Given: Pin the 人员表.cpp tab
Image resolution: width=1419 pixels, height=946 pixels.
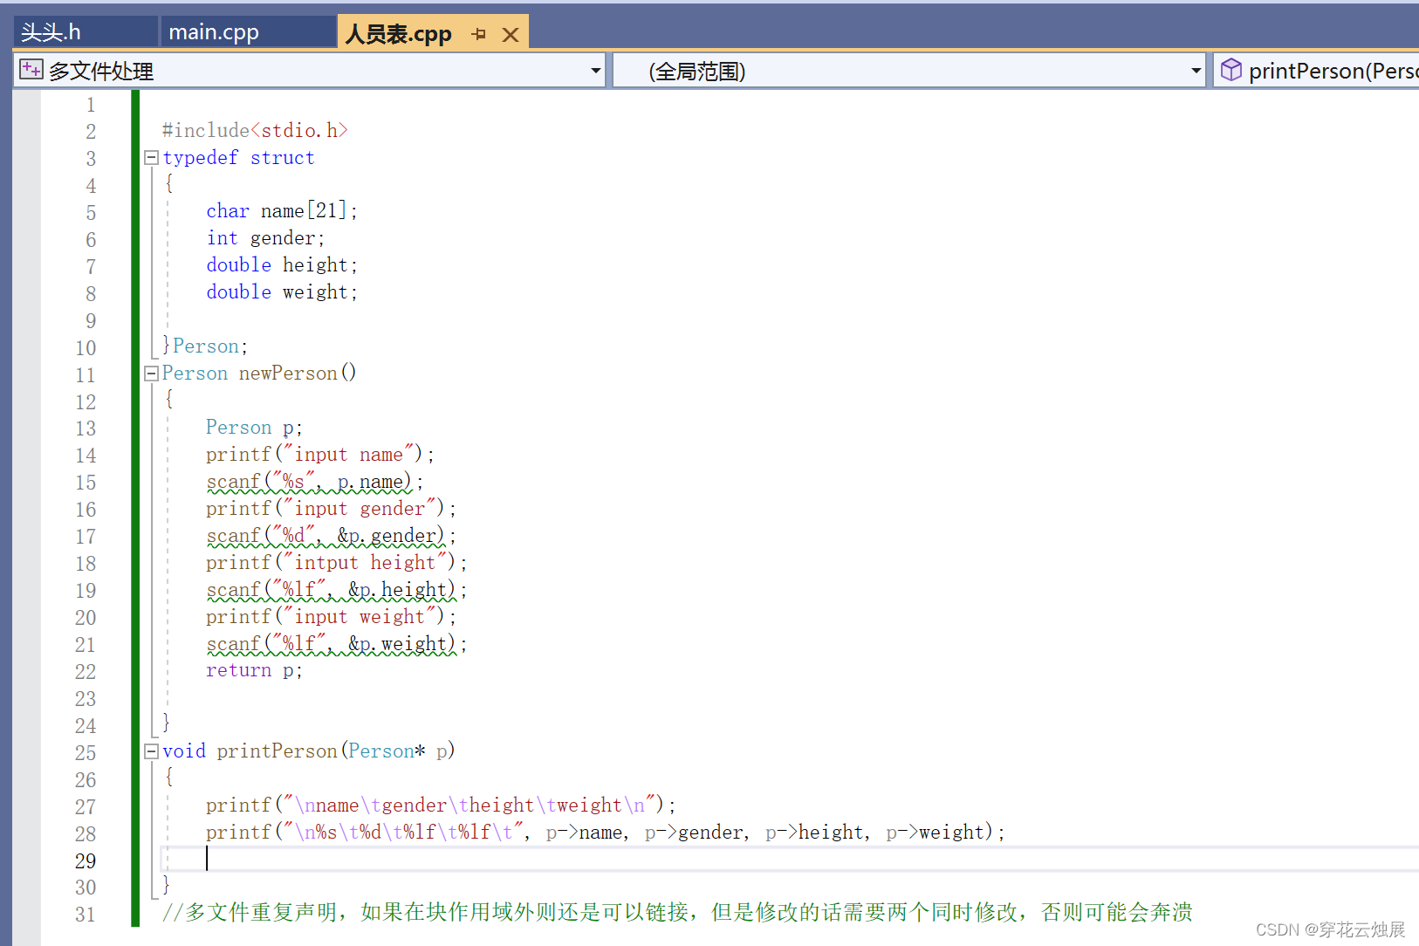Looking at the screenshot, I should pyautogui.click(x=478, y=34).
